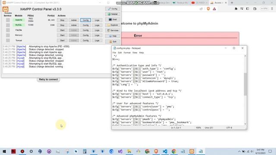
Task: Click the orange XAMPP logo
Action: pos(6,9)
